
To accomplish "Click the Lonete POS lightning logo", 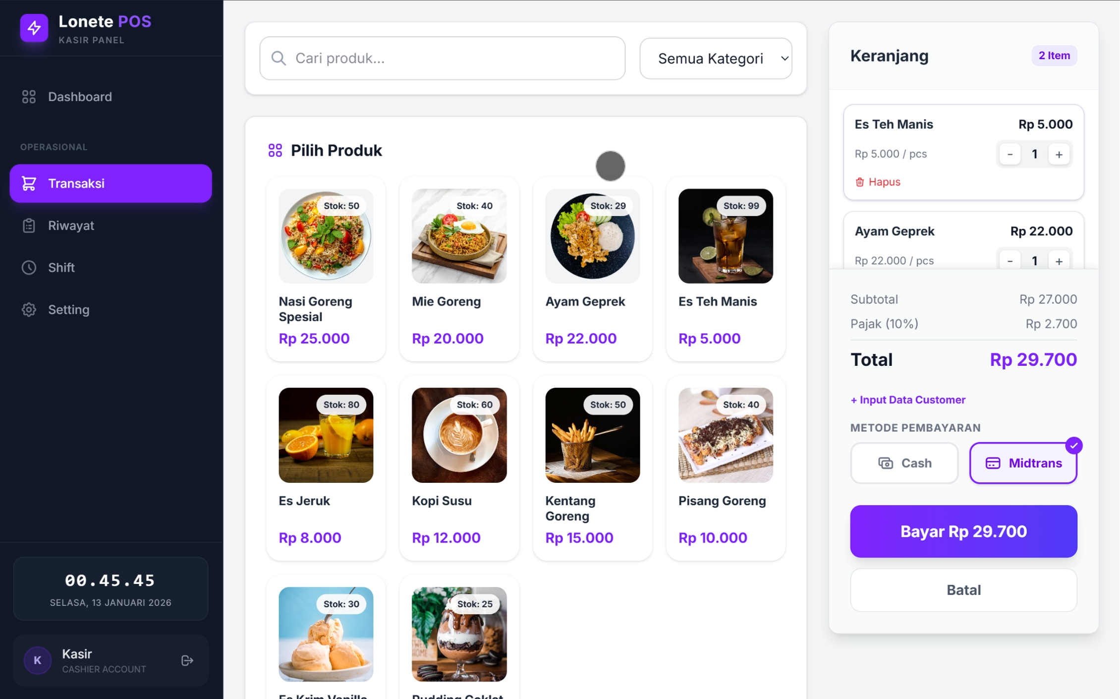I will pyautogui.click(x=34, y=28).
